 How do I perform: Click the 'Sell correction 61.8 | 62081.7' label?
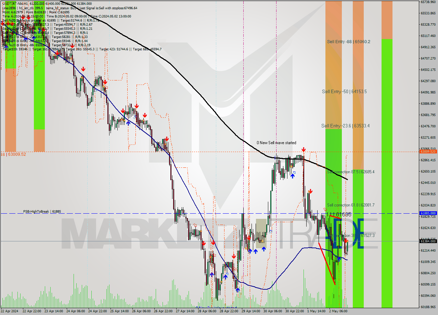click(x=351, y=205)
